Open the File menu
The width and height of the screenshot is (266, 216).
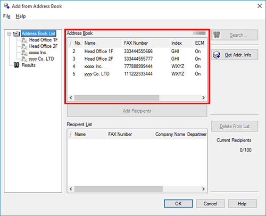7,16
